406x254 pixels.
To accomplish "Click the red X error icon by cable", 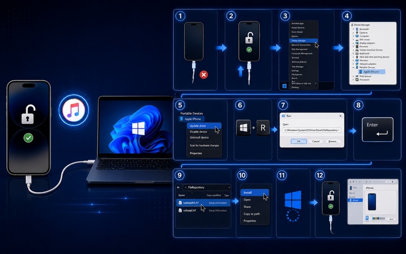I will click(204, 75).
